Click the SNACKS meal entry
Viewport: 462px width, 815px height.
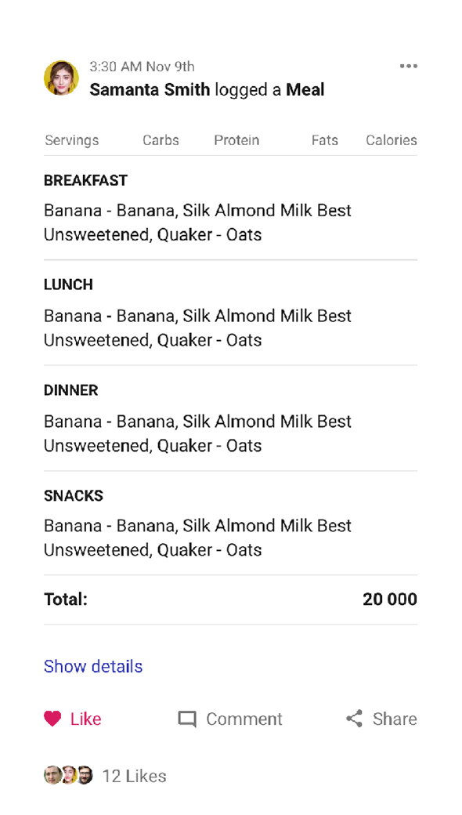[73, 495]
